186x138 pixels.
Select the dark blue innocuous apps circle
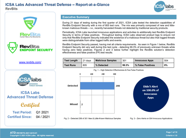pyautogui.click(x=151, y=94)
